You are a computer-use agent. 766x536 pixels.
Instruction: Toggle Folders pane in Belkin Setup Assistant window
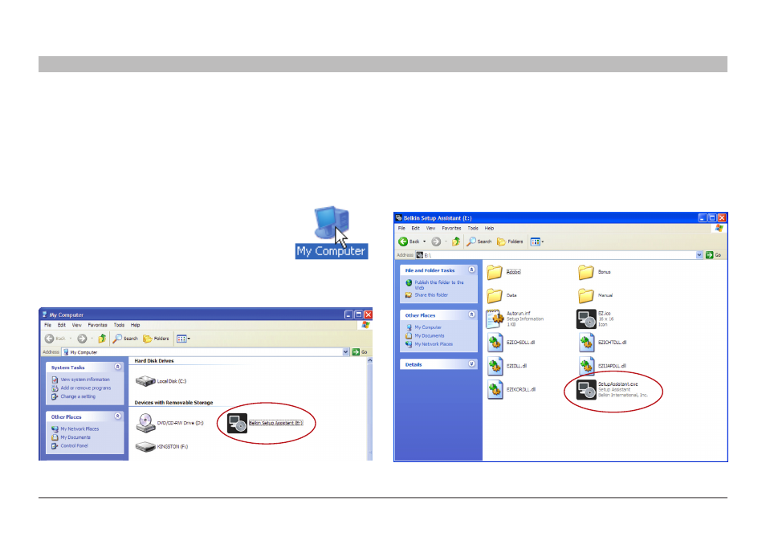point(510,242)
